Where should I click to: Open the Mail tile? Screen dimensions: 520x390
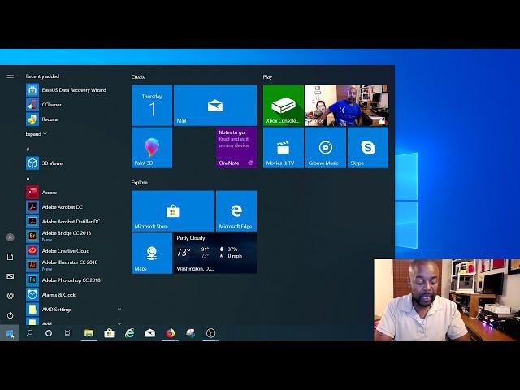pos(214,105)
